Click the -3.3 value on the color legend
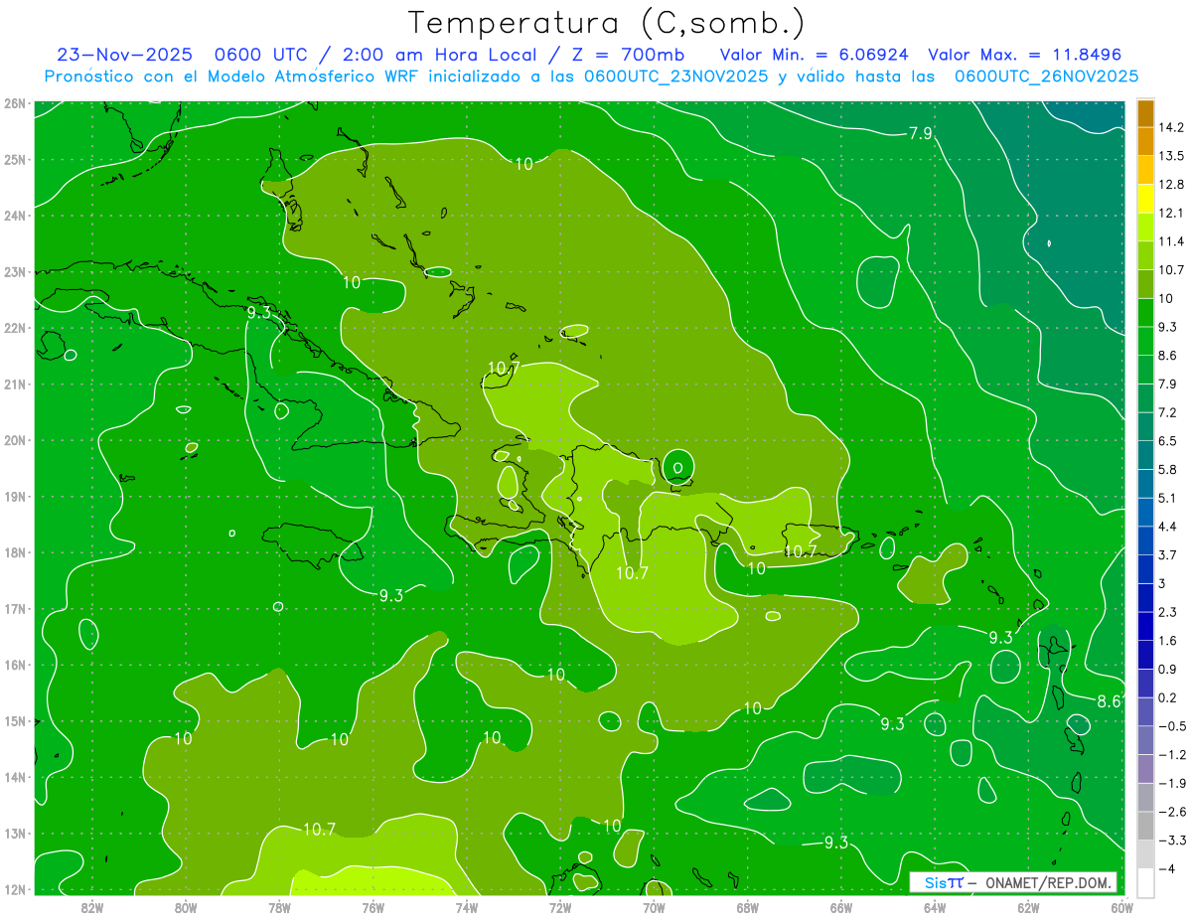Screen dimensions: 1192x921 tap(1171, 841)
